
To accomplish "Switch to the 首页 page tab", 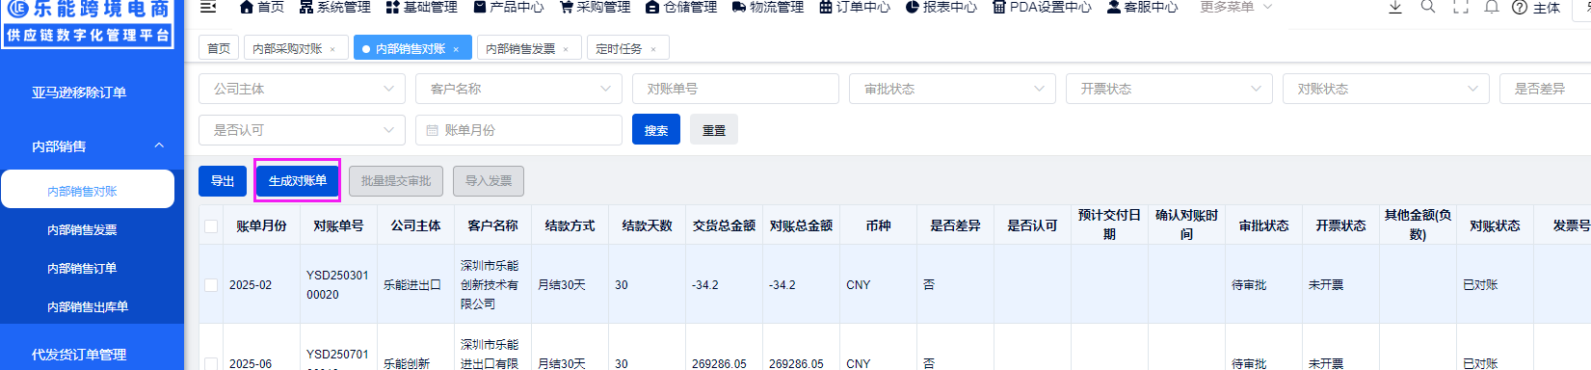I will (219, 48).
